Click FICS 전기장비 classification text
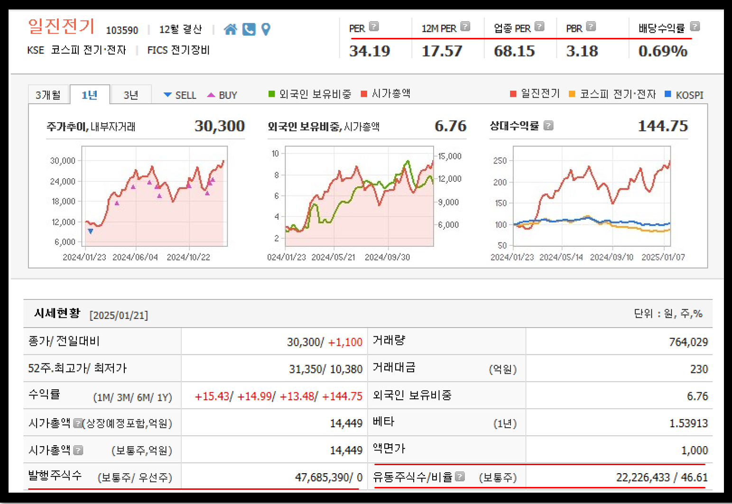732x504 pixels. coord(178,50)
